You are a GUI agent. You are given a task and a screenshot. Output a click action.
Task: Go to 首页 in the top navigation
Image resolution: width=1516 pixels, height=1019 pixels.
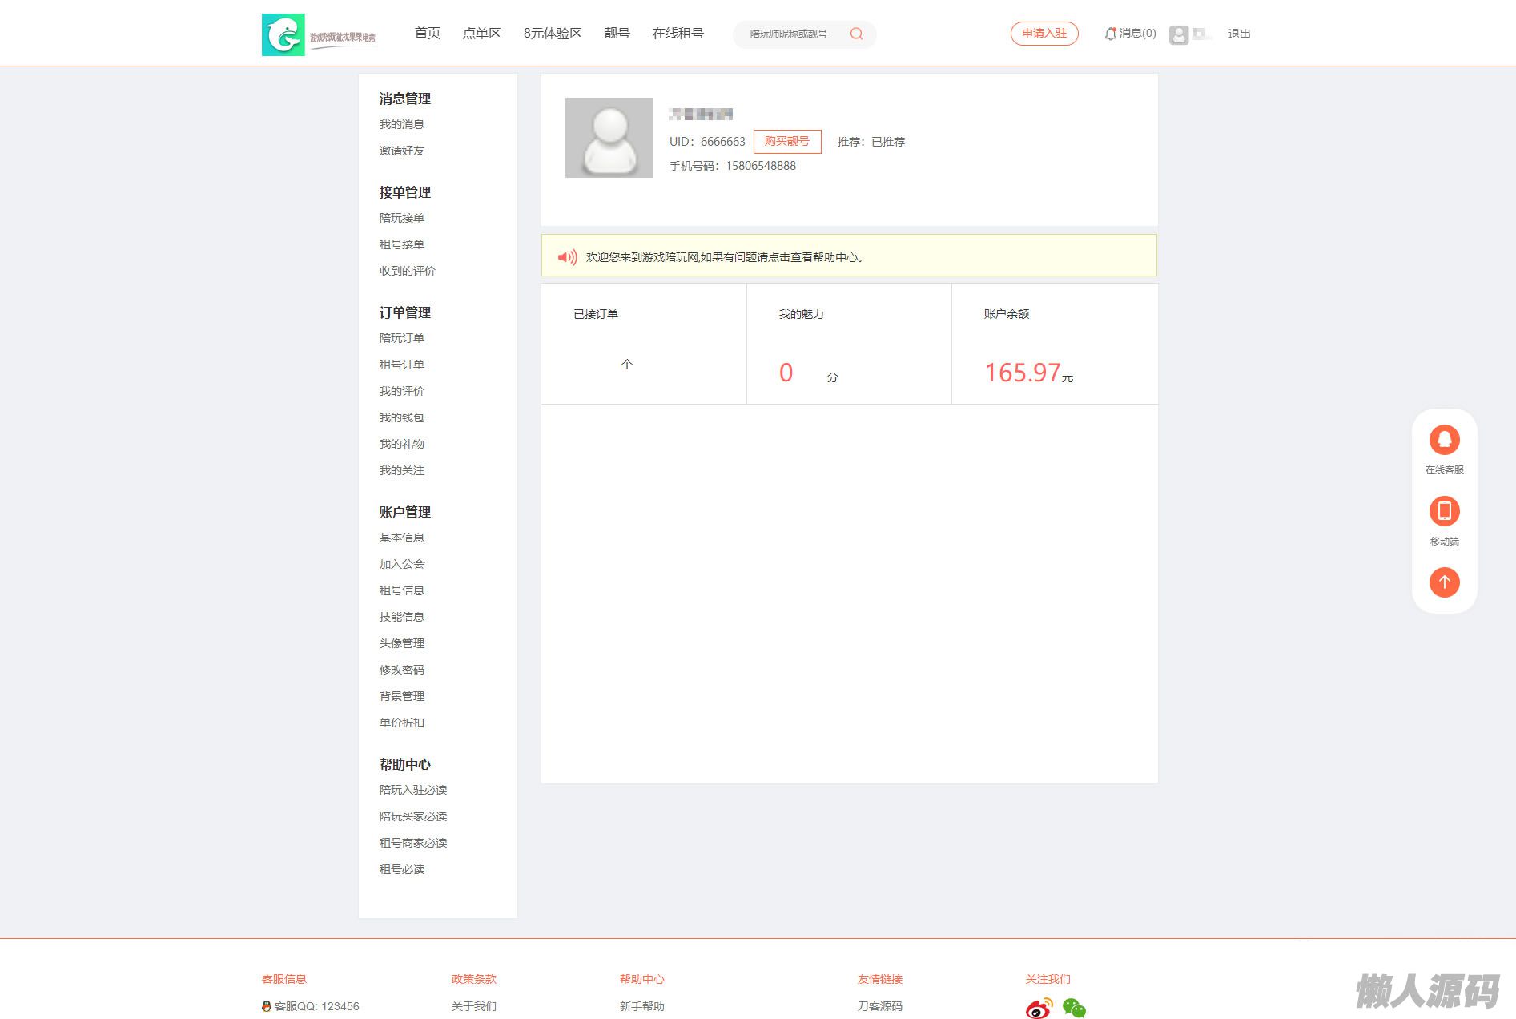[x=427, y=33]
